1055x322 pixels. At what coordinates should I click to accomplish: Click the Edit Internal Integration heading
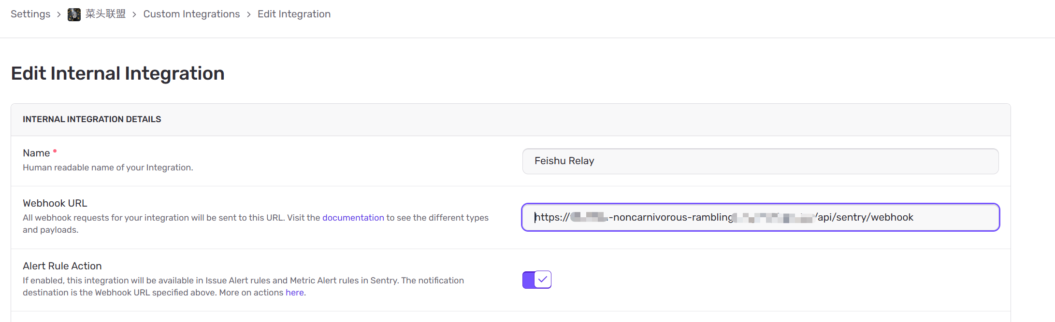[117, 73]
